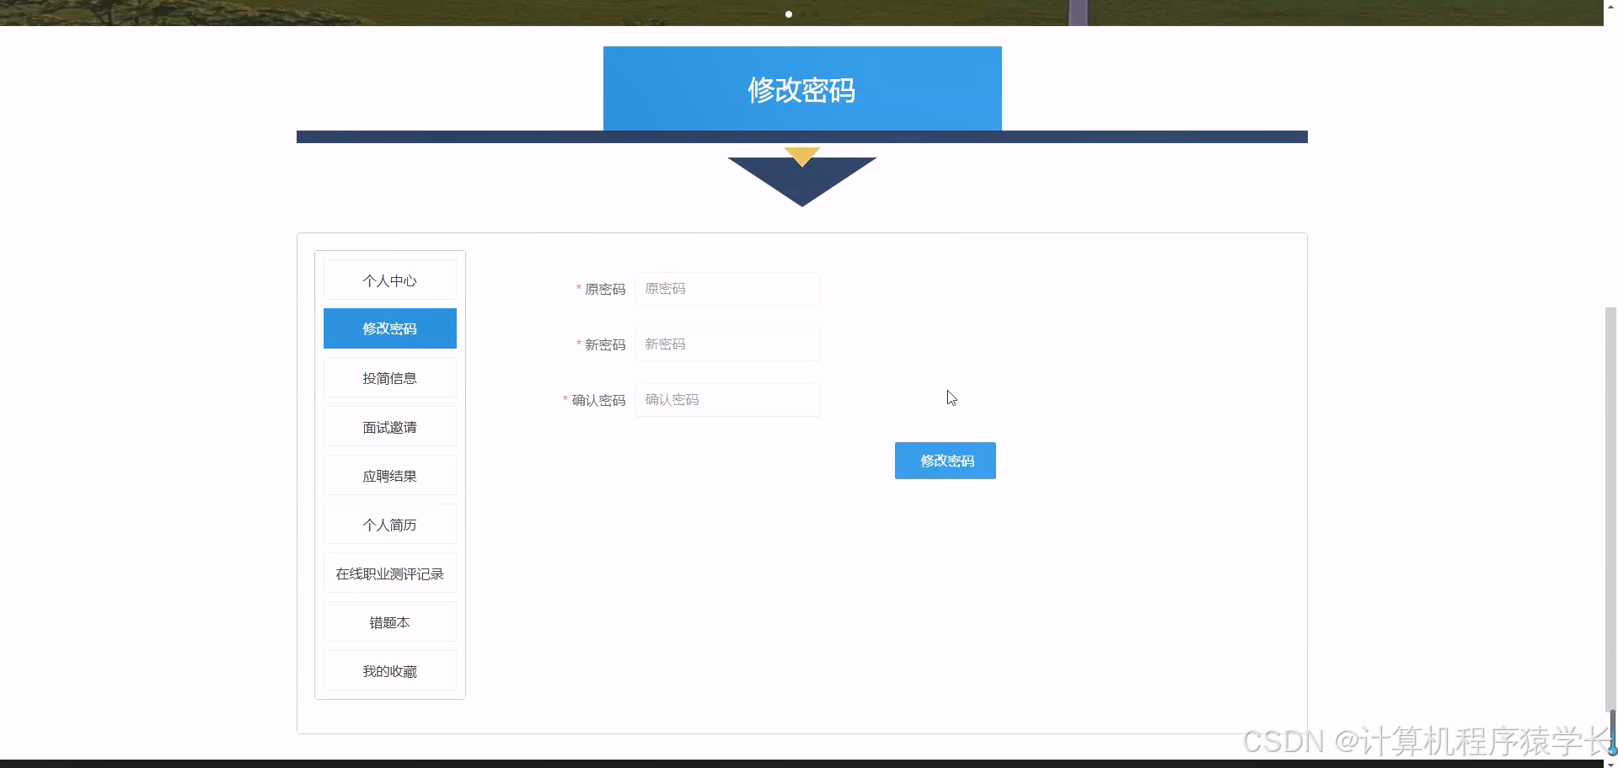Open 在线职业测评记录 from sidebar
Viewport: 1618px width, 768px height.
point(389,573)
